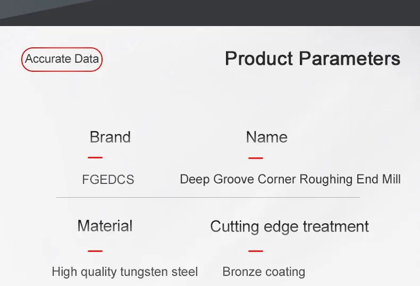The width and height of the screenshot is (420, 286).
Task: Click the dark header banner
Action: pyautogui.click(x=210, y=13)
